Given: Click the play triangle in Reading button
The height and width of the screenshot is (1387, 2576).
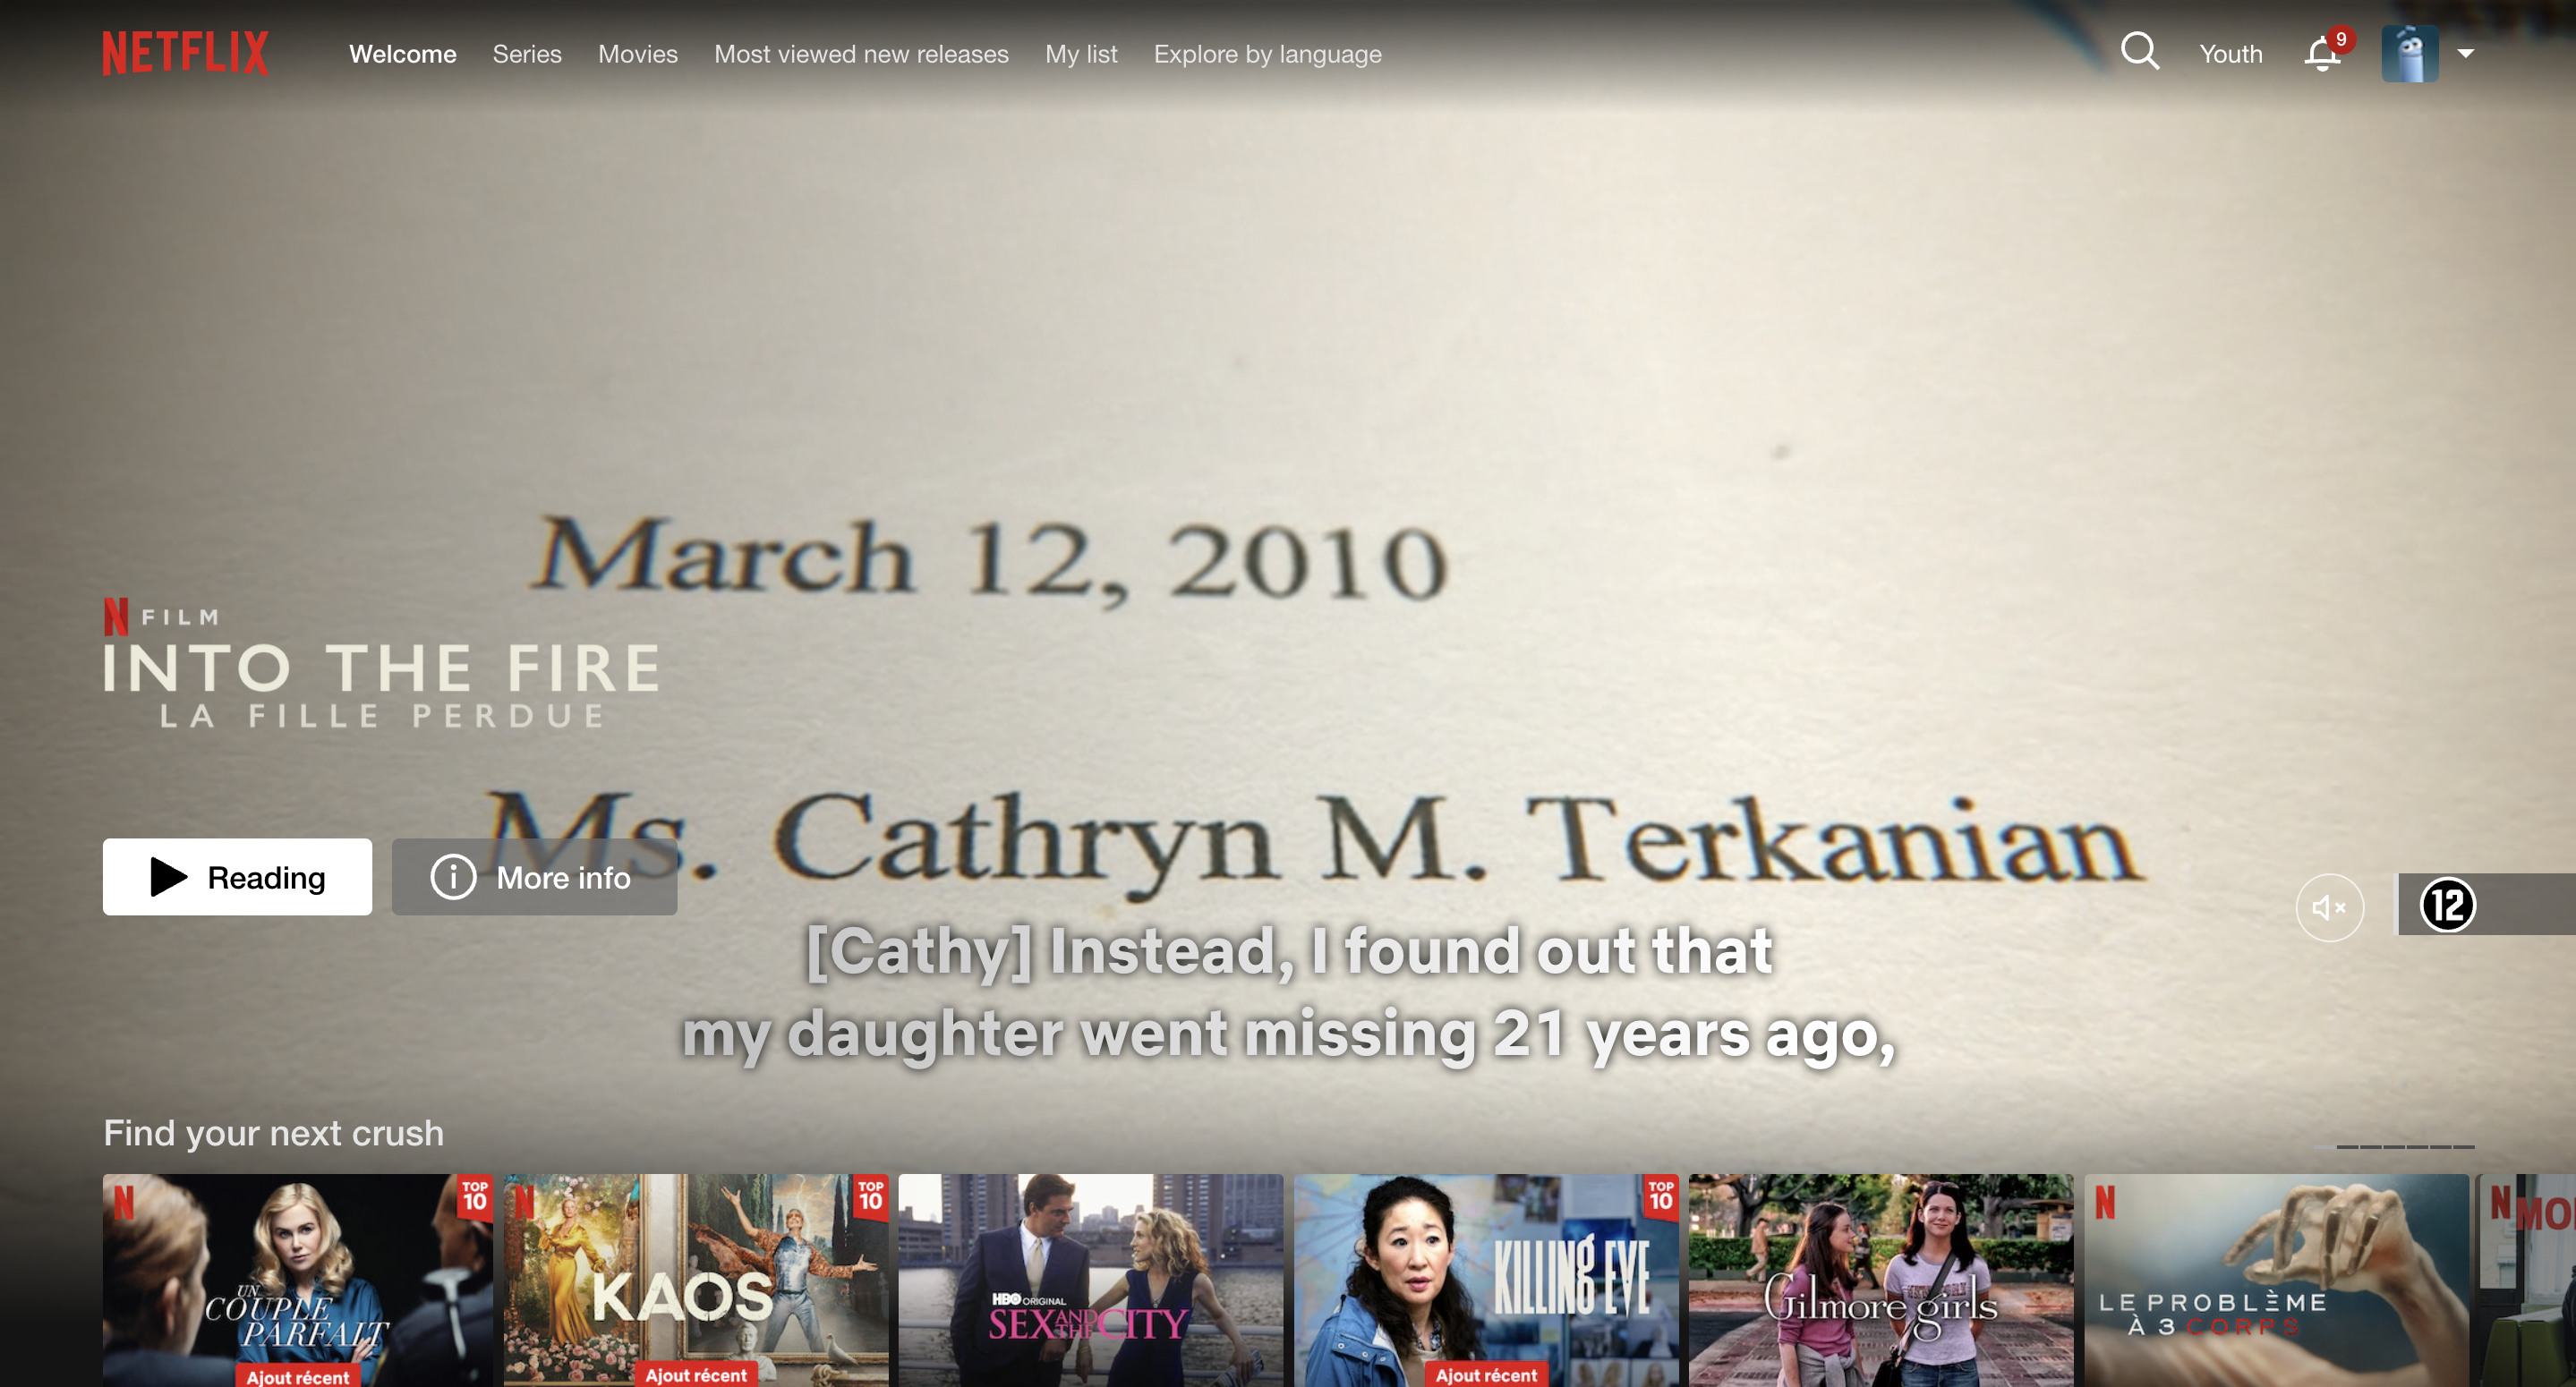Looking at the screenshot, I should pyautogui.click(x=168, y=877).
